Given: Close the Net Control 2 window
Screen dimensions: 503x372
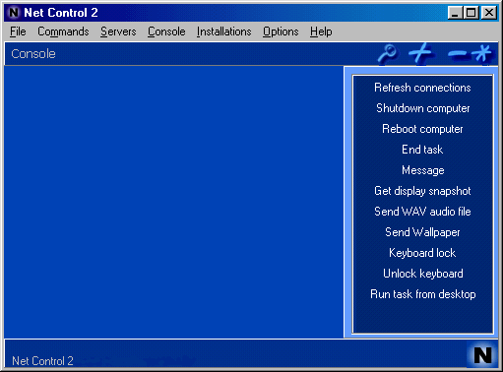Looking at the screenshot, I should pos(489,13).
